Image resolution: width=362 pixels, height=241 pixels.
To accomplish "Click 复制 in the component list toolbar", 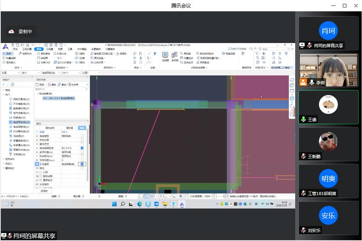I will (x=63, y=85).
